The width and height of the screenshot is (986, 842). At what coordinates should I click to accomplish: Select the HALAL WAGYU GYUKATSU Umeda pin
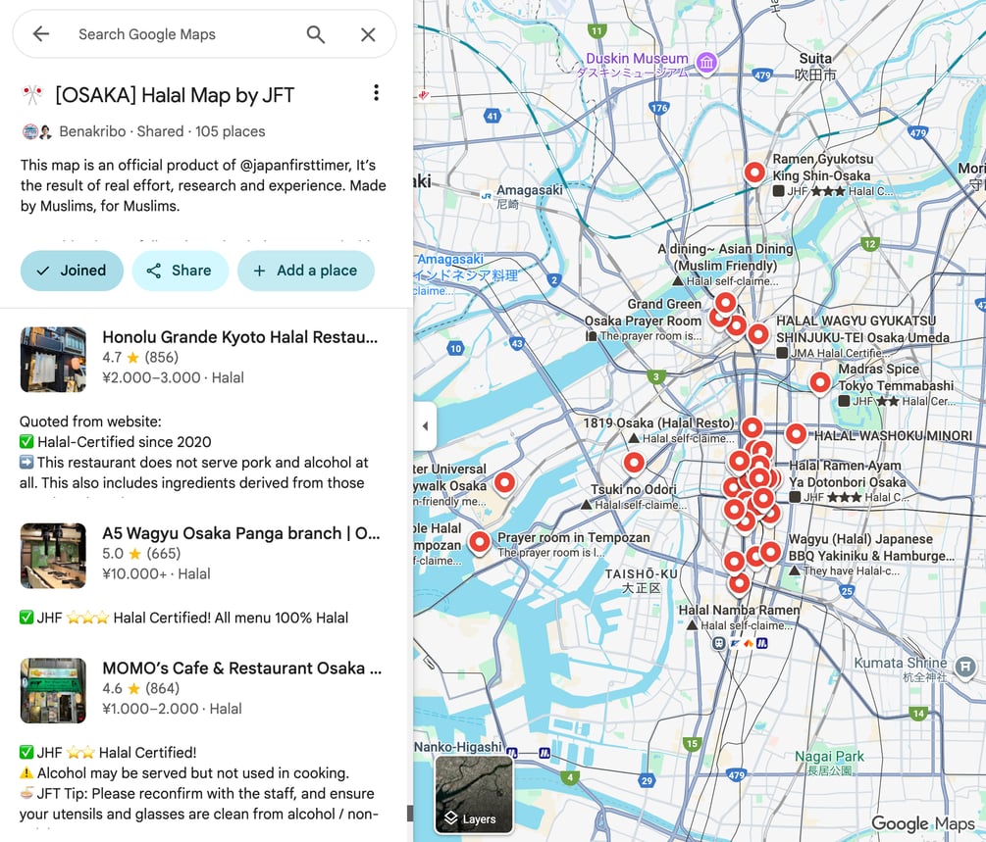pyautogui.click(x=758, y=334)
